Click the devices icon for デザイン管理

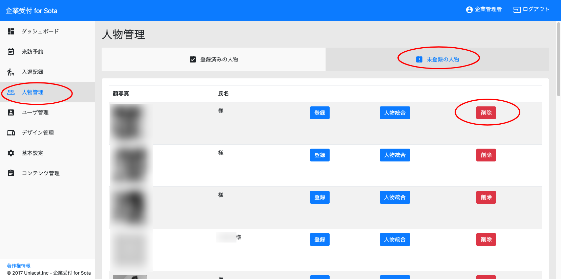11,133
